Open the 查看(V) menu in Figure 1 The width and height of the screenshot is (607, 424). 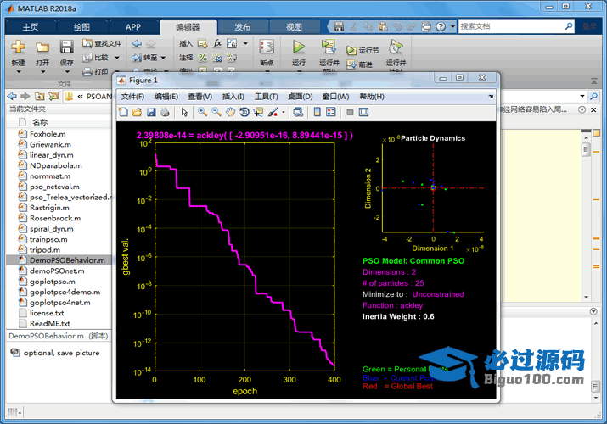pos(200,97)
